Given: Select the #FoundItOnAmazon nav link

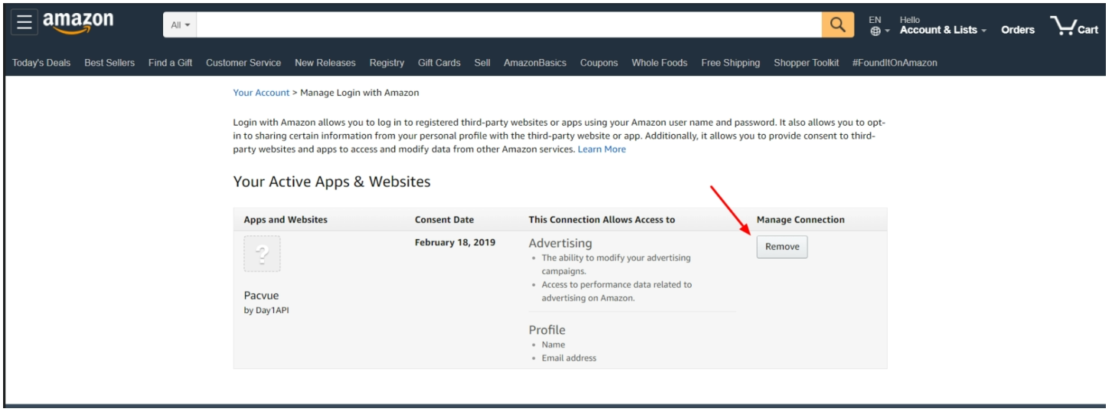Looking at the screenshot, I should tap(895, 63).
